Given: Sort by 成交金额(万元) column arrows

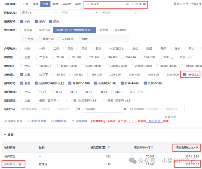Looking at the screenshot, I should coord(197,147).
